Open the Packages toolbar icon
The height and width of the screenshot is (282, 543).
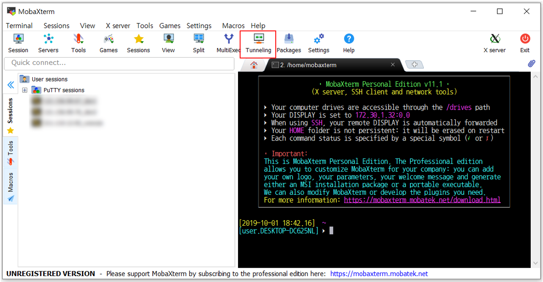point(289,44)
